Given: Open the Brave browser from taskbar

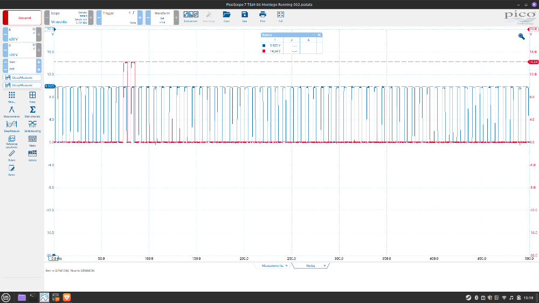Looking at the screenshot, I should coord(67,298).
